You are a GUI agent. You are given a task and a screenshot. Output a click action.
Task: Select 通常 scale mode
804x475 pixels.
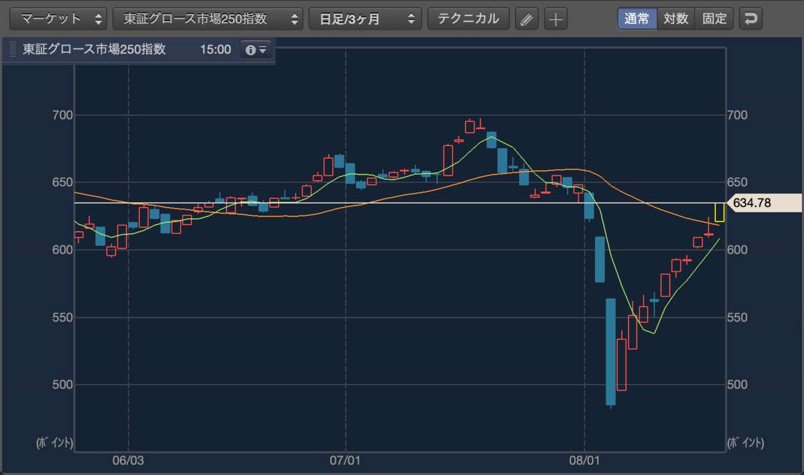(636, 19)
